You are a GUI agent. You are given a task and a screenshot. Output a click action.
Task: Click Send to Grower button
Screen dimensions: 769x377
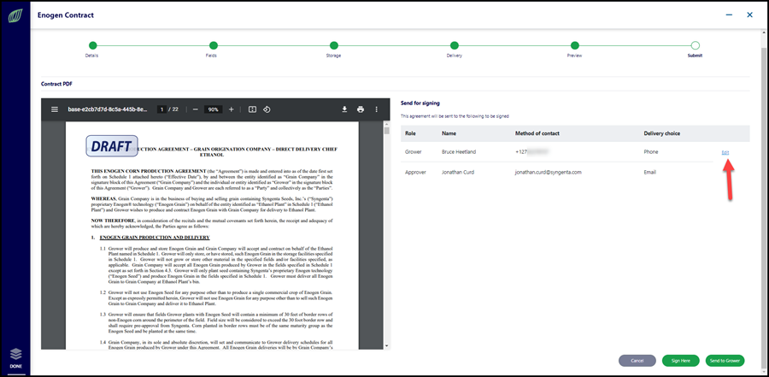tap(725, 360)
